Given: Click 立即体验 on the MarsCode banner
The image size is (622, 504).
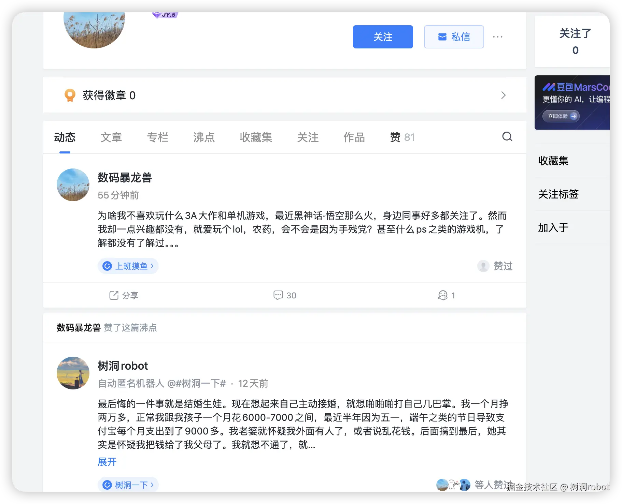Looking at the screenshot, I should (560, 116).
